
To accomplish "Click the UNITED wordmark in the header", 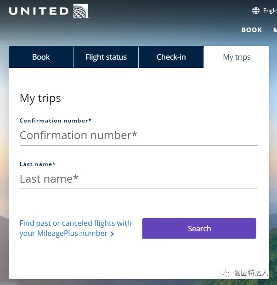I will (x=39, y=11).
